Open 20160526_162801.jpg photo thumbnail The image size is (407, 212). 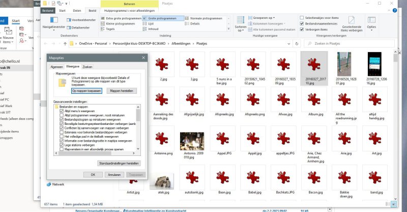pyautogui.click(x=344, y=64)
